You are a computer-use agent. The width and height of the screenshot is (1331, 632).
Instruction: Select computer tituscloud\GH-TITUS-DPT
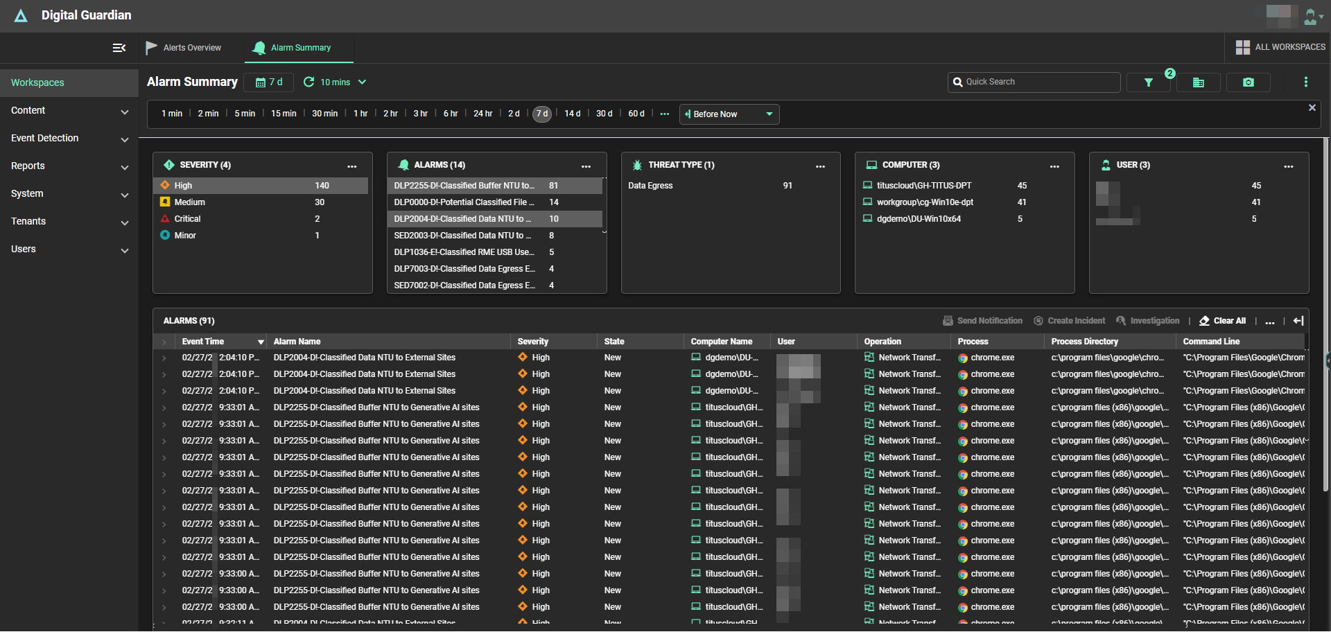point(964,186)
